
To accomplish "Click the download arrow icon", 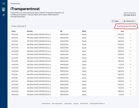I will 125,21.
